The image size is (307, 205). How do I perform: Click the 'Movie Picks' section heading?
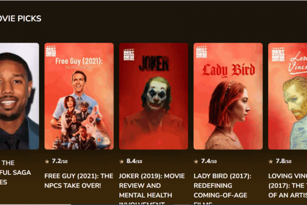point(20,18)
